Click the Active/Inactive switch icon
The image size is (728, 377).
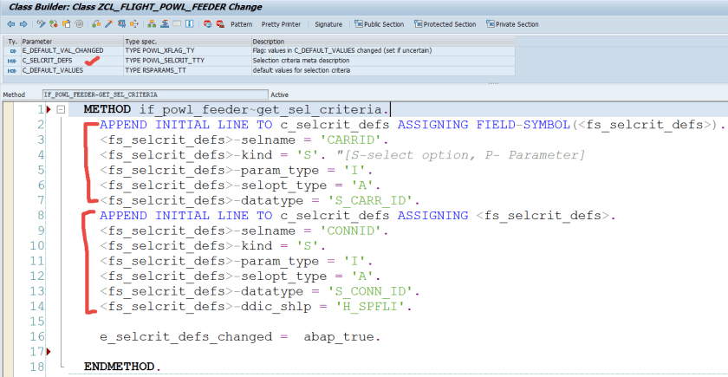pos(54,24)
